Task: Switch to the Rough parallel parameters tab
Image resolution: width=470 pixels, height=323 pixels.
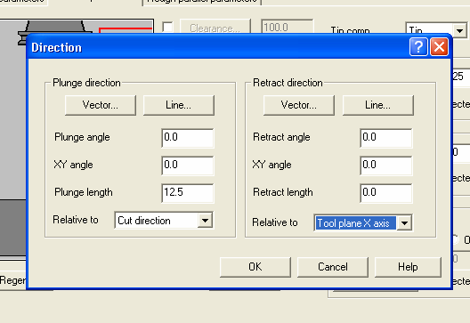Action: pyautogui.click(x=202, y=2)
